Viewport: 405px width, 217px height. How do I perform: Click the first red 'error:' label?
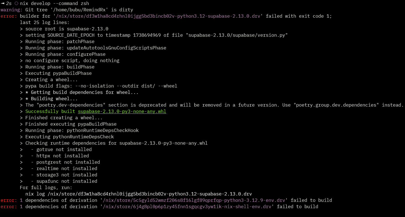tap(9, 16)
